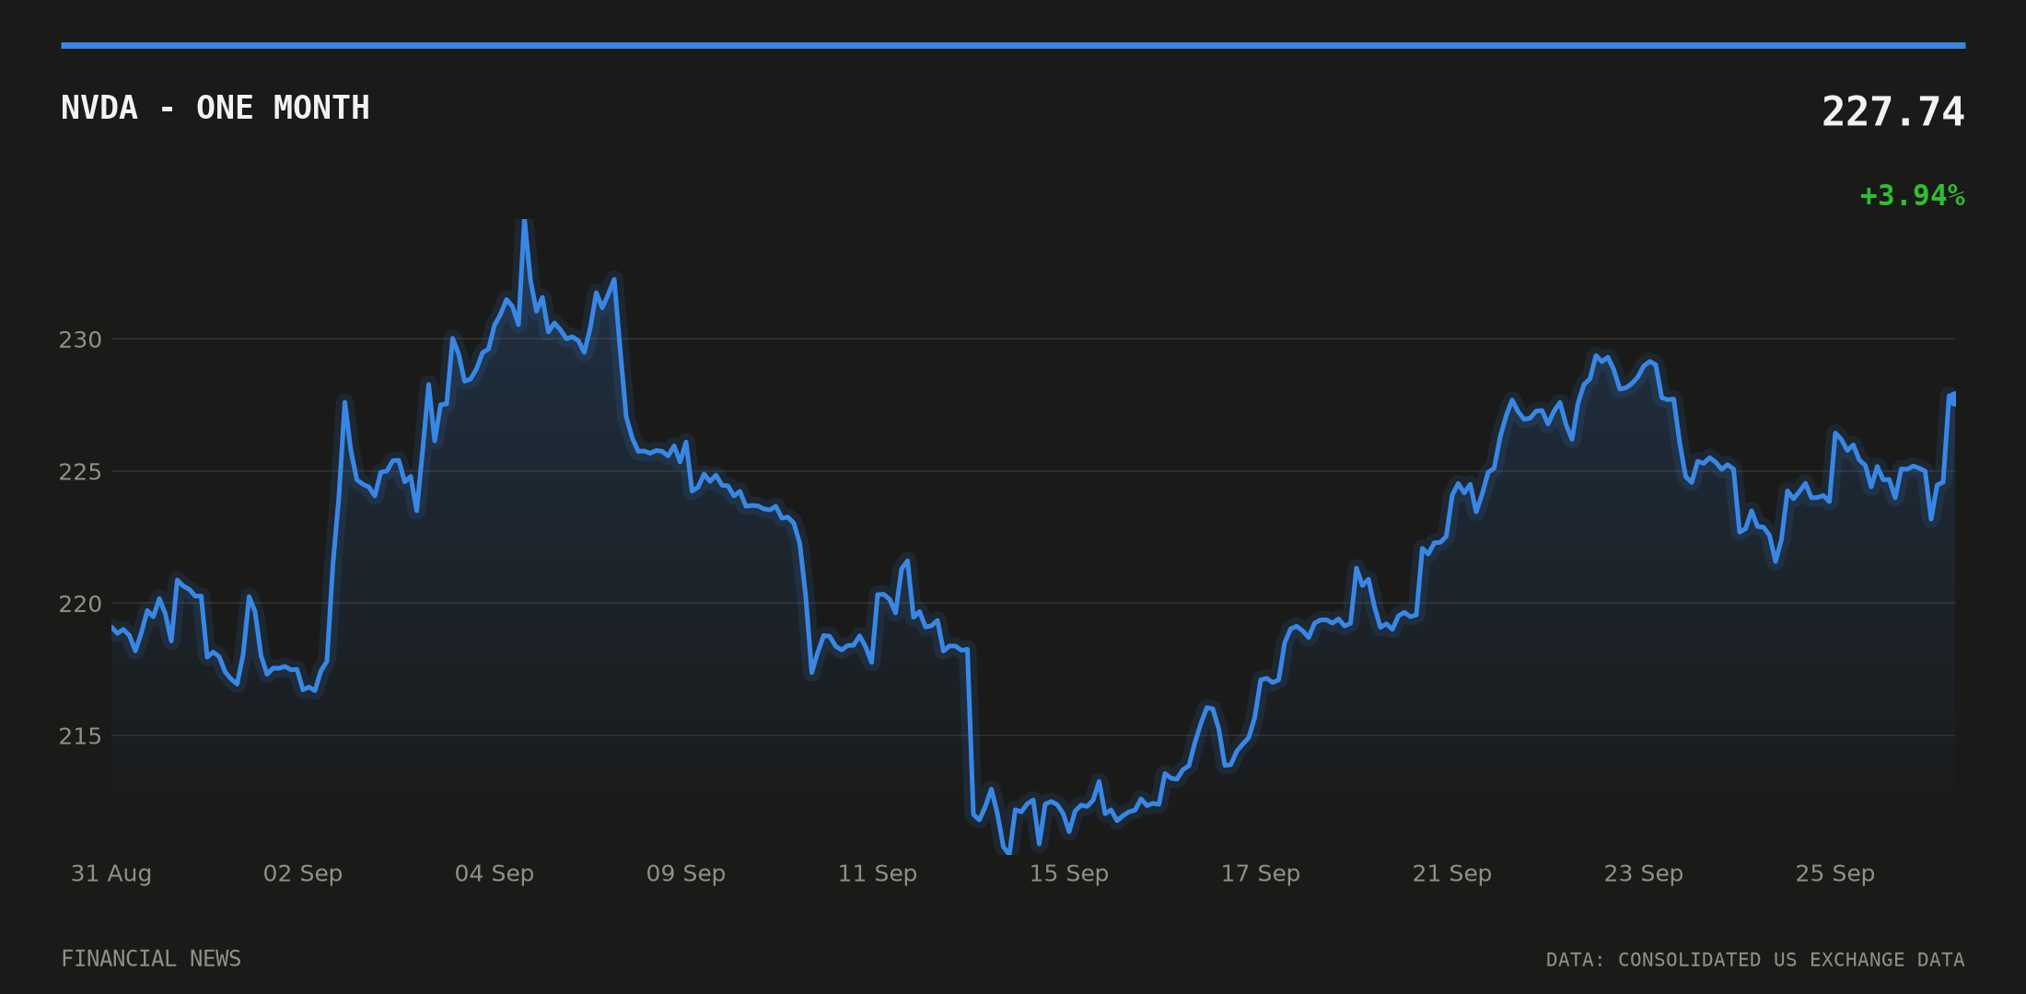Image resolution: width=2026 pixels, height=994 pixels.
Task: Click the final data point of the line
Action: 1953,399
